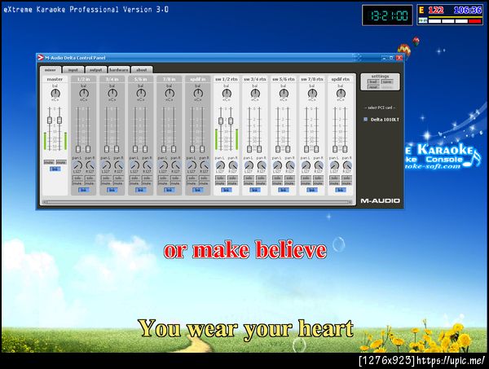
Task: Click the spdif in balance knob
Action: (198, 93)
